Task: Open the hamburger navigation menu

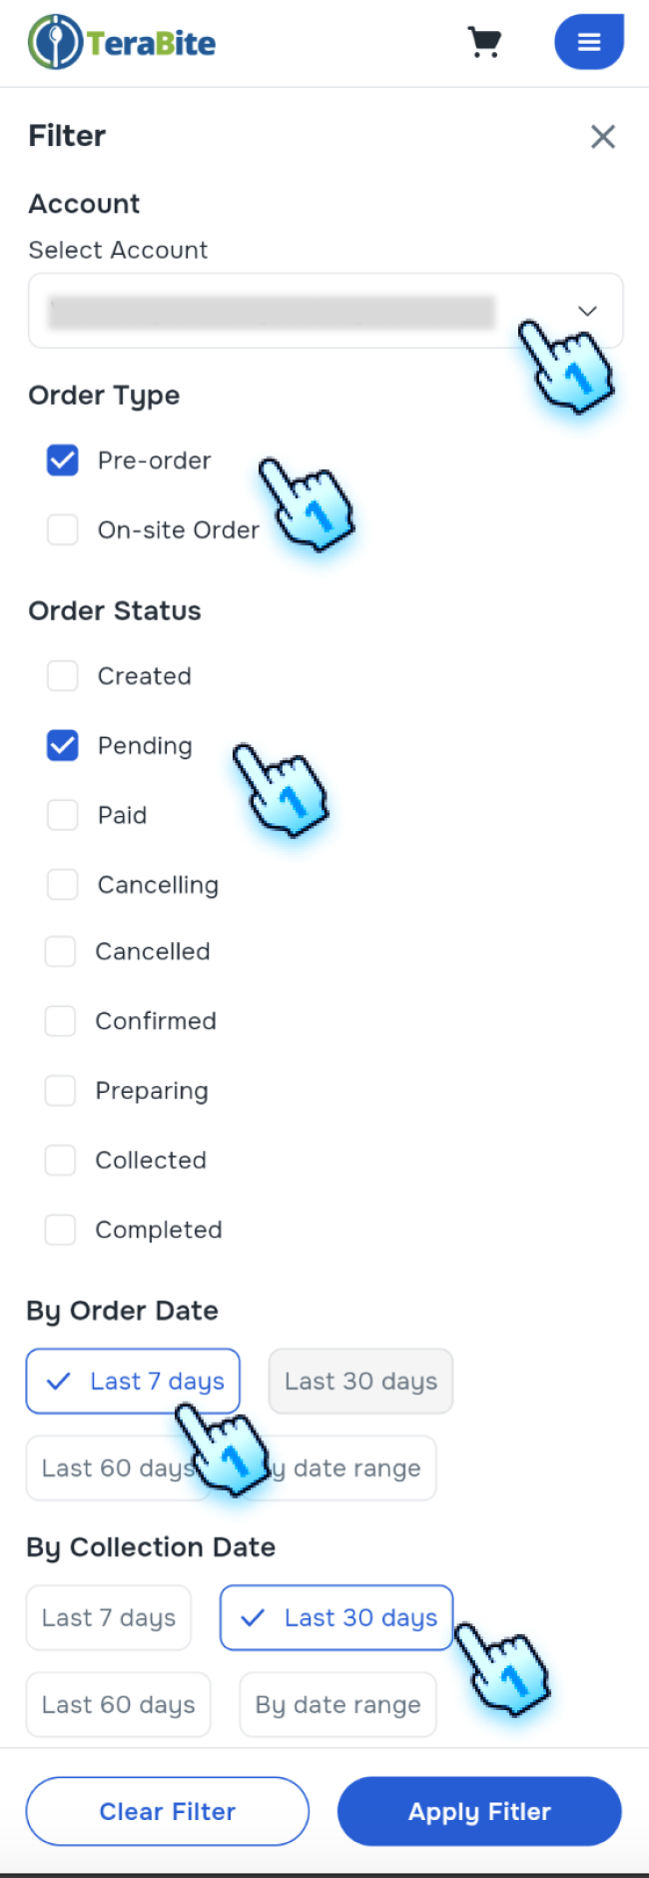Action: click(589, 42)
